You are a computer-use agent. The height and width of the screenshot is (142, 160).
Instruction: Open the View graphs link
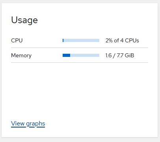(x=28, y=124)
